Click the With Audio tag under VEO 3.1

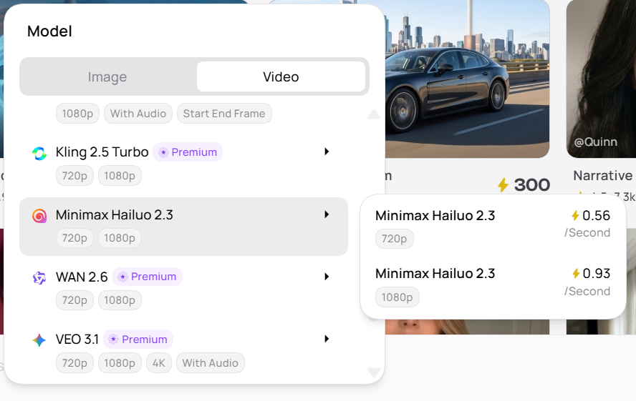pyautogui.click(x=210, y=363)
